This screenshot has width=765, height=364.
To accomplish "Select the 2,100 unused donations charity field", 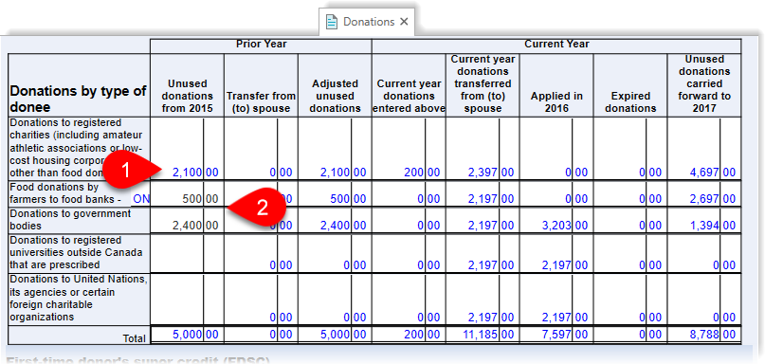I will coord(187,173).
